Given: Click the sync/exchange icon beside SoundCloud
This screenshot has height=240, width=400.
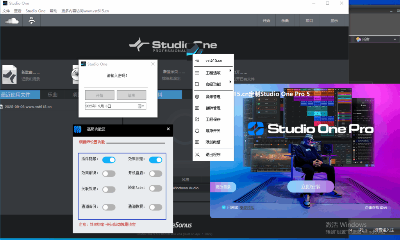Looking at the screenshot, I should point(31,20).
